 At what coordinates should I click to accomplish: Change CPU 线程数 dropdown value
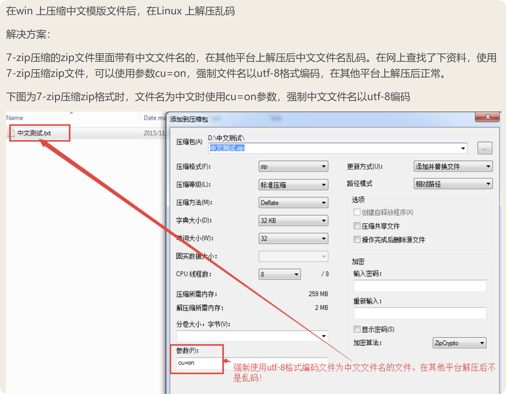[x=280, y=275]
